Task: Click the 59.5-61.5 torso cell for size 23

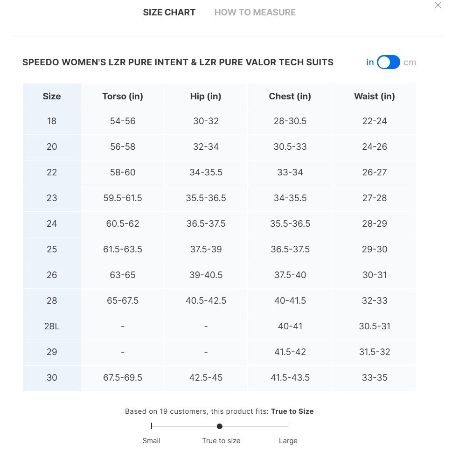Action: 123,198
